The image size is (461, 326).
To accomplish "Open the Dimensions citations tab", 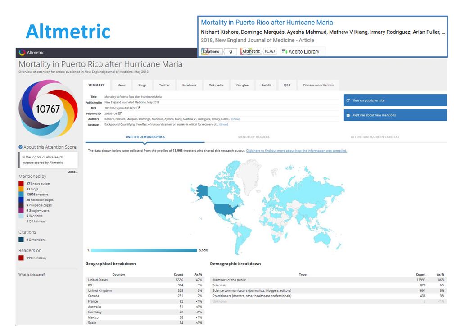I will [318, 85].
